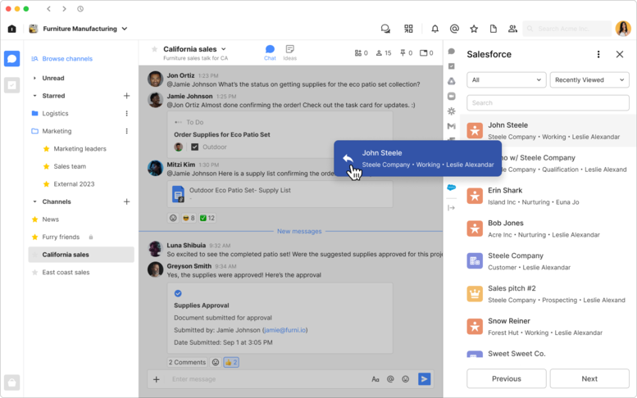The width and height of the screenshot is (637, 398).
Task: Insert mention from message box @ icon
Action: click(390, 379)
